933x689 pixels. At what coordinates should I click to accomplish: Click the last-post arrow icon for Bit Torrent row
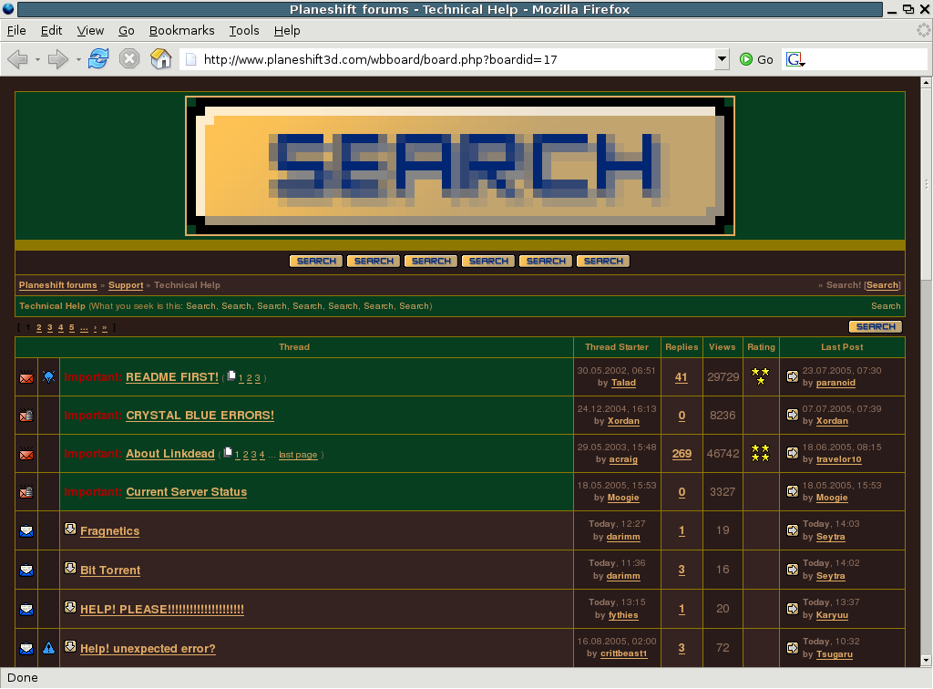pos(793,569)
